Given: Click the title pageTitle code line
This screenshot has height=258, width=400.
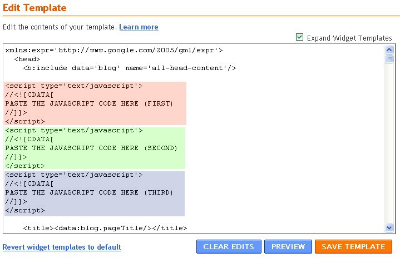Looking at the screenshot, I should (105, 228).
